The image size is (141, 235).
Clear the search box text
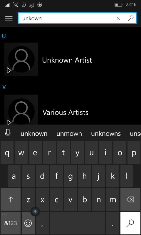tap(118, 19)
